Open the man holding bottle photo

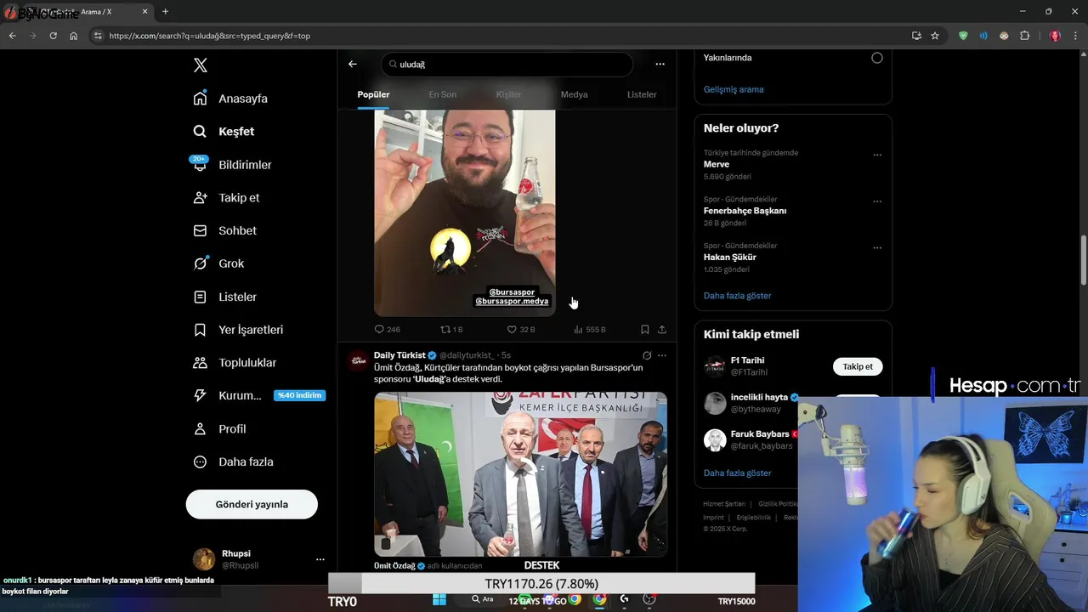465,212
